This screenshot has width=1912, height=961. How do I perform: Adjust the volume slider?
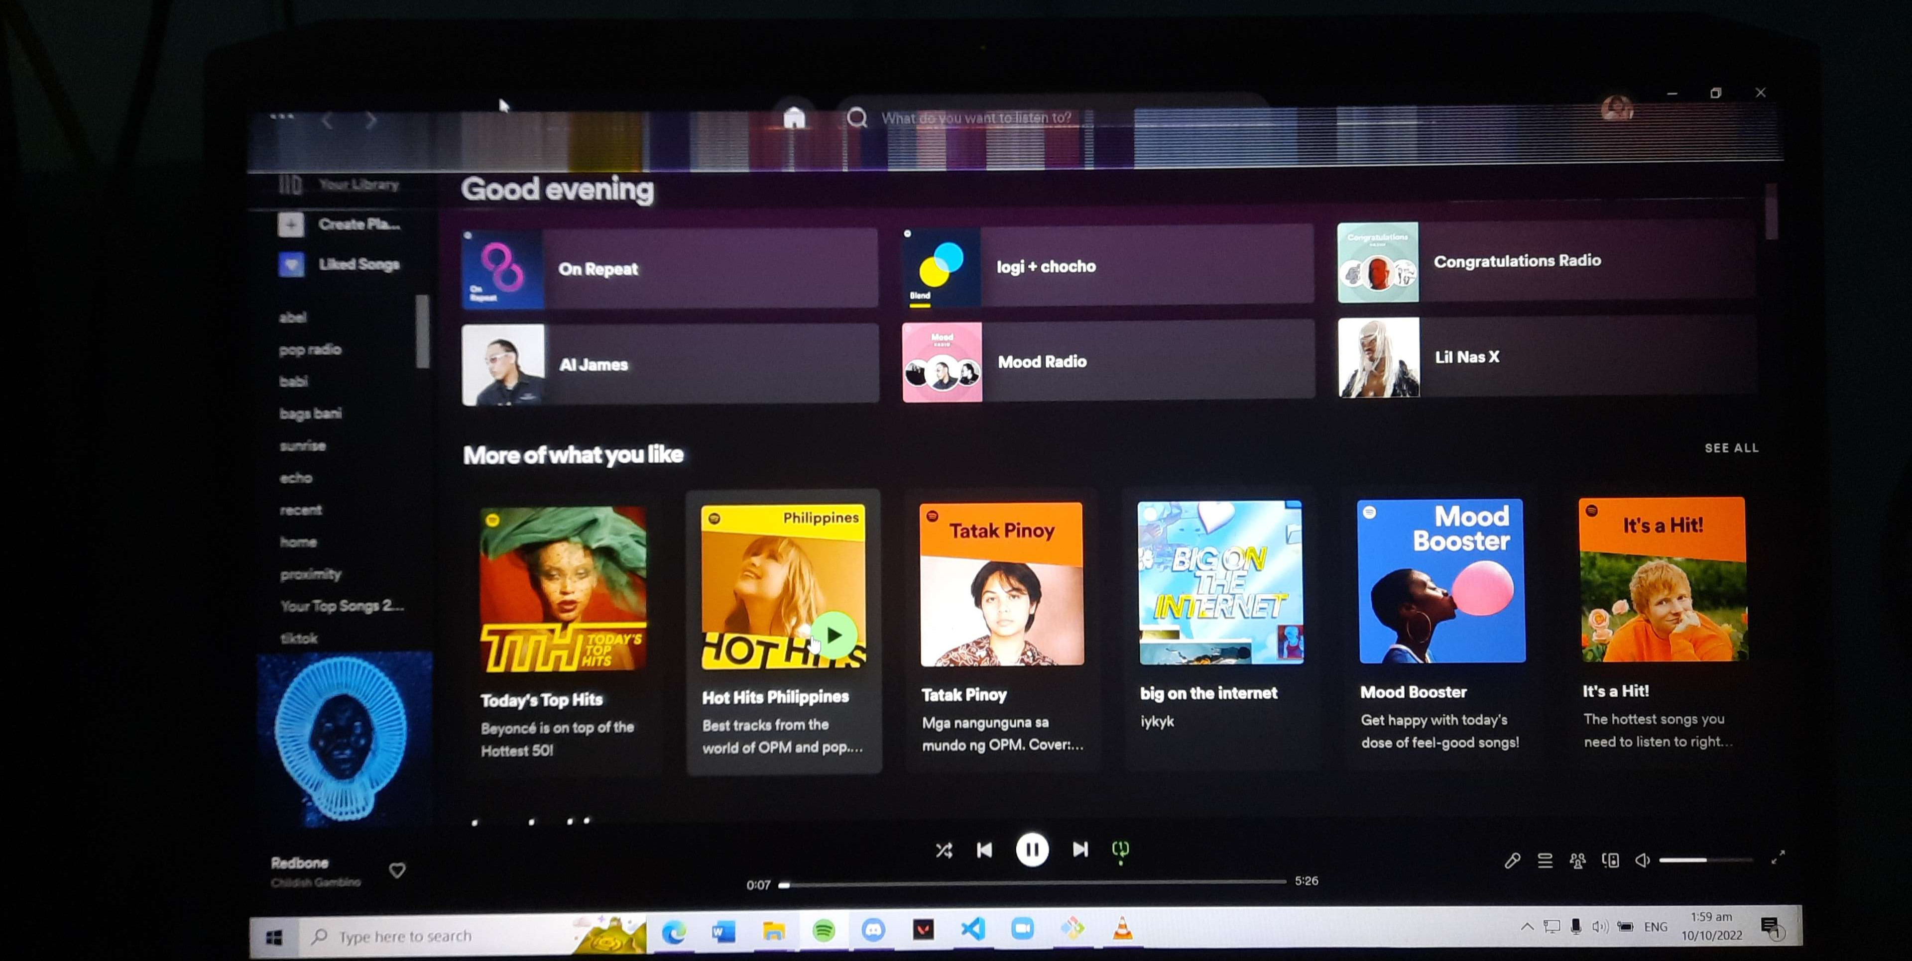pyautogui.click(x=1706, y=860)
